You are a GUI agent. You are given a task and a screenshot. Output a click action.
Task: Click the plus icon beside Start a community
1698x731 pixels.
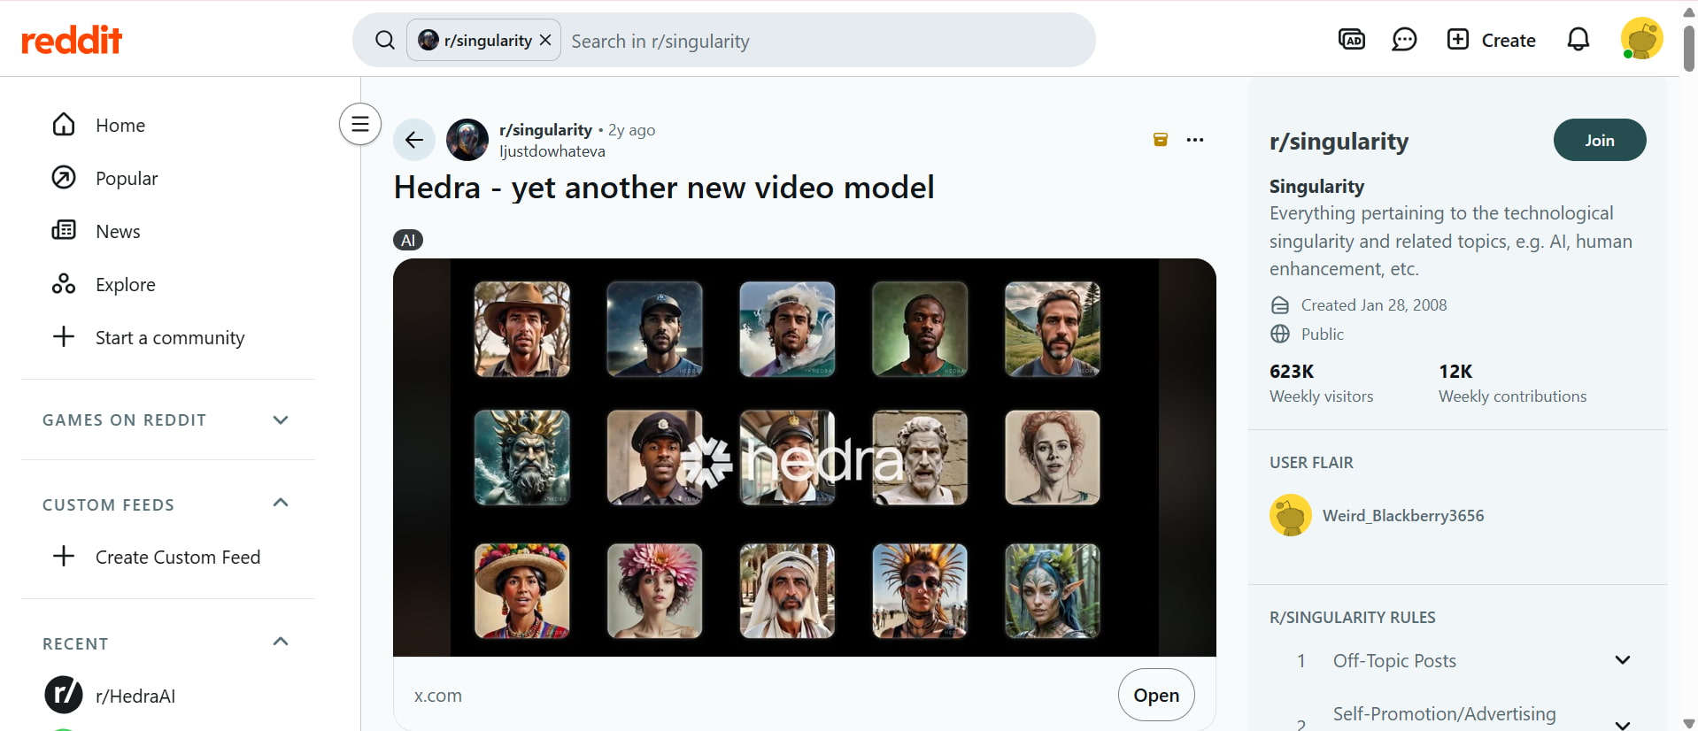(x=64, y=337)
